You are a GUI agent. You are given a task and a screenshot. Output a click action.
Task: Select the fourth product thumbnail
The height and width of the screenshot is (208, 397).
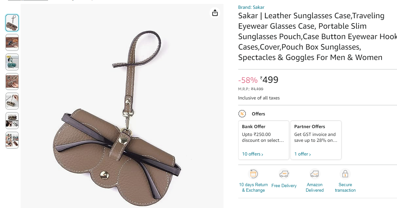point(12,82)
